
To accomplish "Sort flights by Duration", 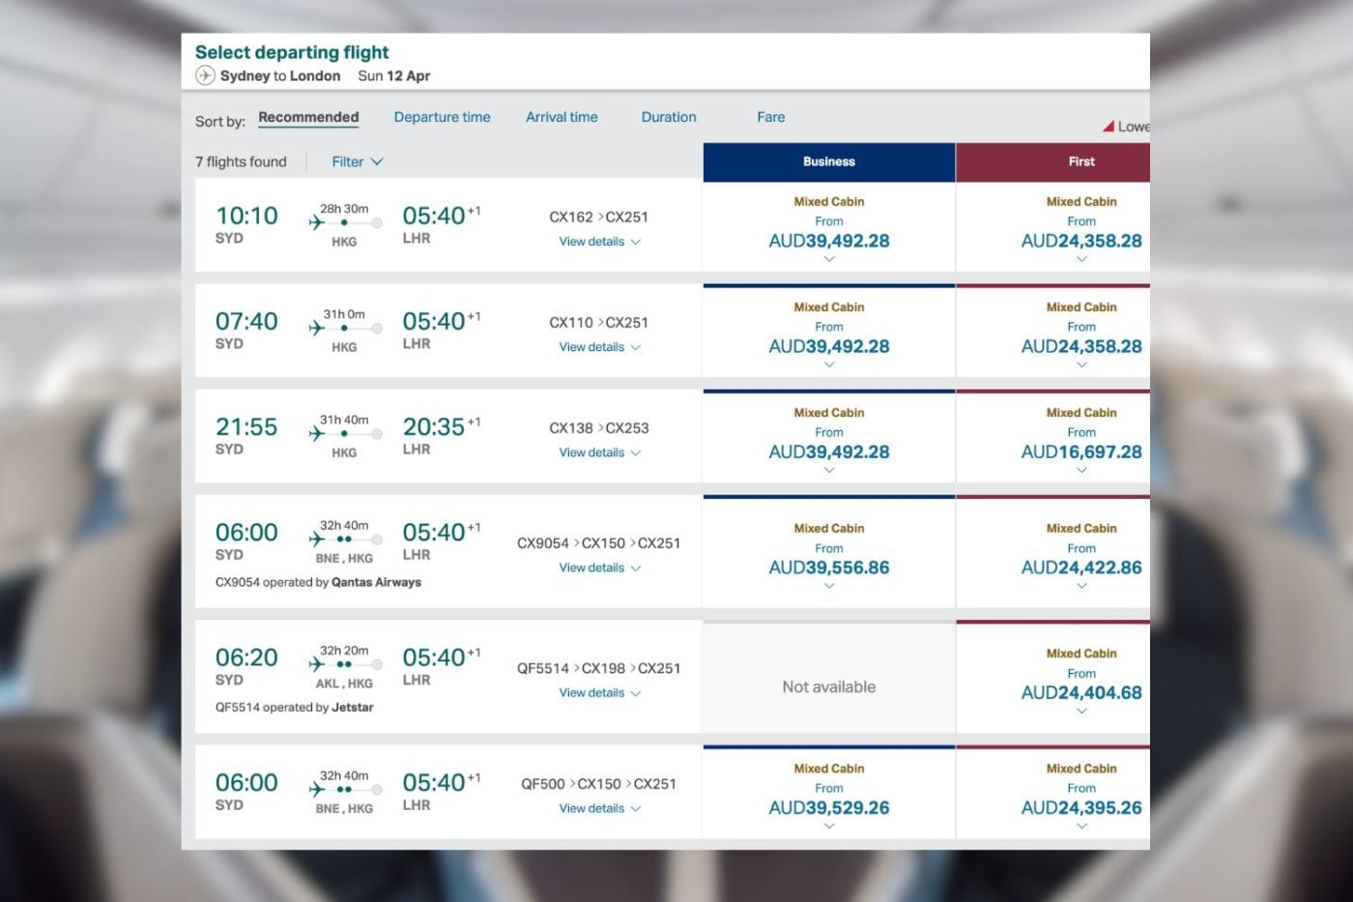I will click(x=669, y=117).
